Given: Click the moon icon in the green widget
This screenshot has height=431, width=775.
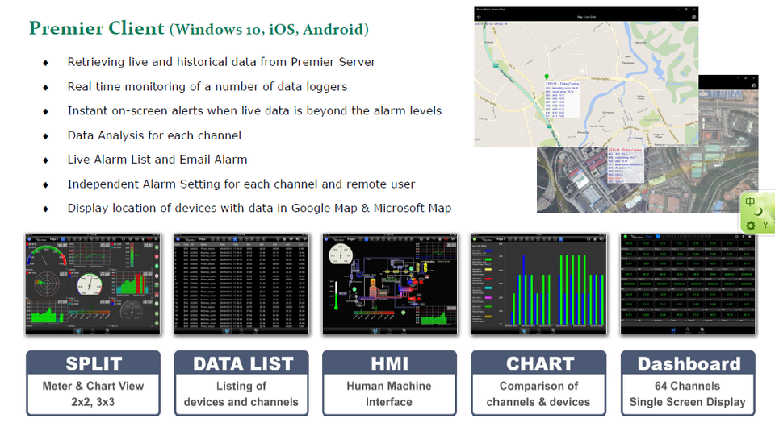Looking at the screenshot, I should 759,212.
